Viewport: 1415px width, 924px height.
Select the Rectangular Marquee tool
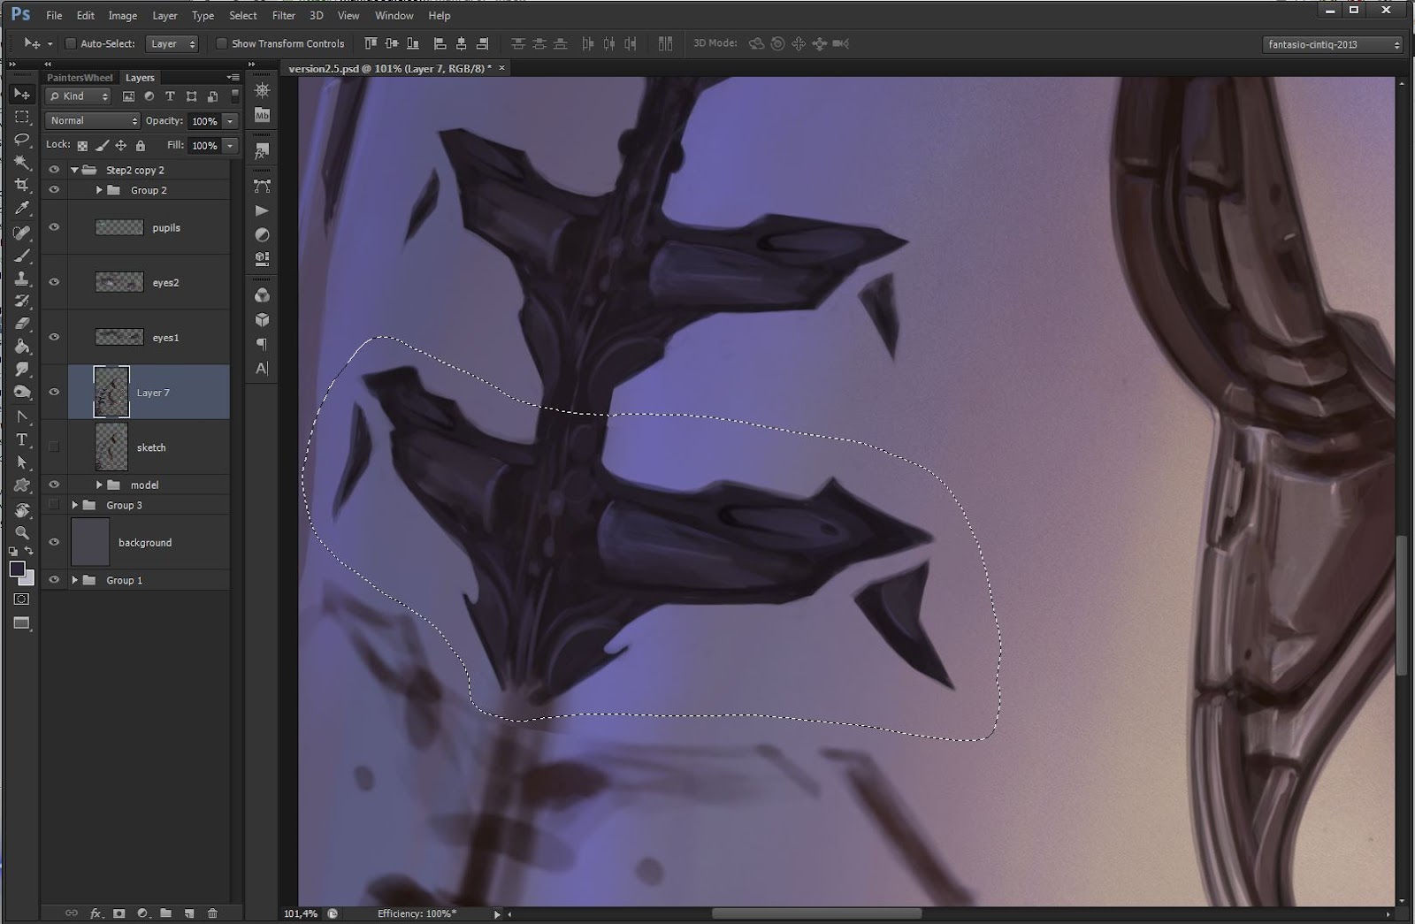pyautogui.click(x=22, y=117)
